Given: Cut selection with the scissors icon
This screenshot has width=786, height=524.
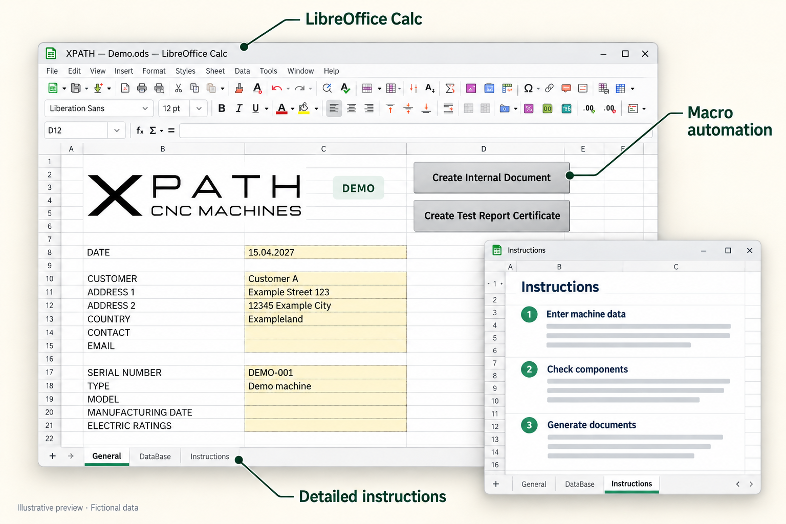Looking at the screenshot, I should [178, 89].
